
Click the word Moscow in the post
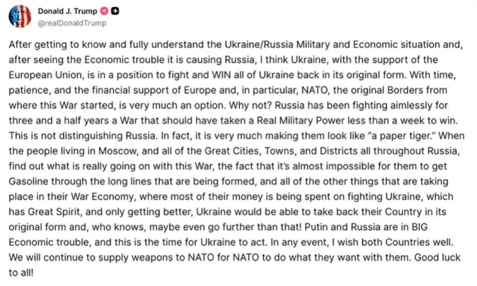tap(118, 151)
